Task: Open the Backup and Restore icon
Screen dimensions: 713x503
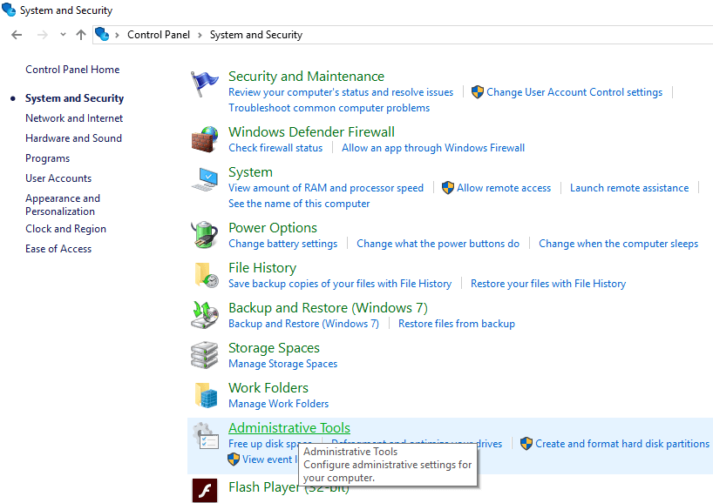Action: 204,315
